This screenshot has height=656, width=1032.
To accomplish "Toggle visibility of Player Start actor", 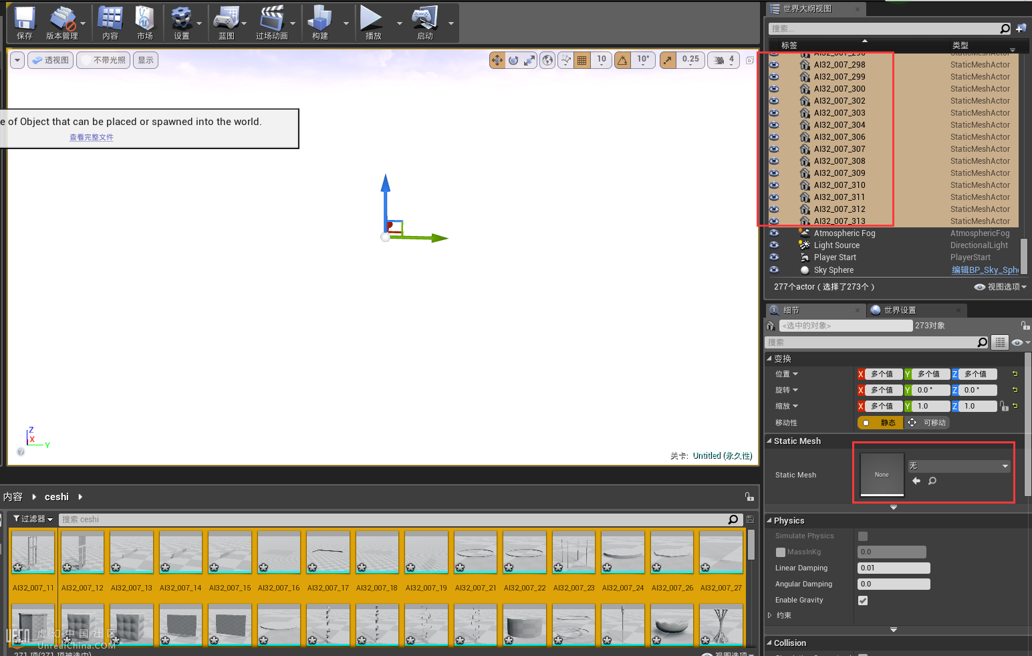I will (774, 257).
